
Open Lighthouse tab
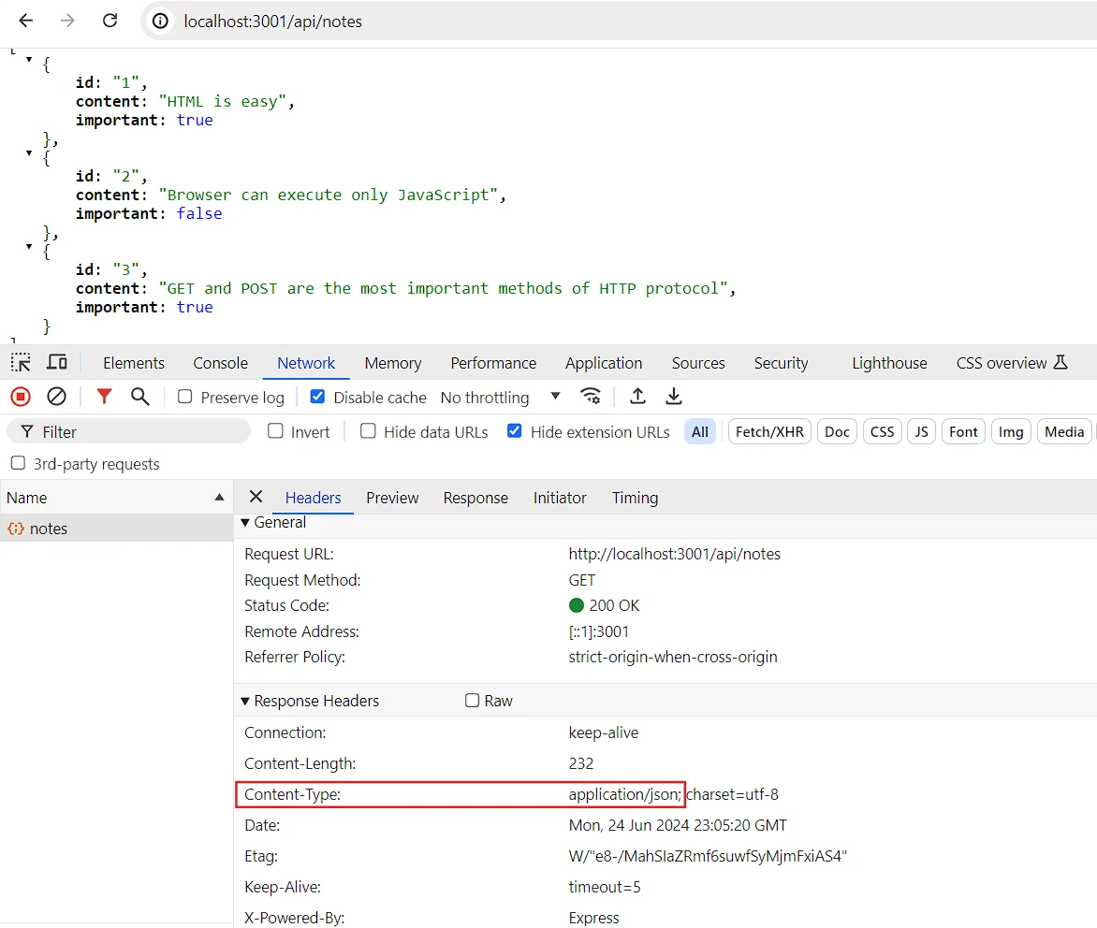[889, 363]
